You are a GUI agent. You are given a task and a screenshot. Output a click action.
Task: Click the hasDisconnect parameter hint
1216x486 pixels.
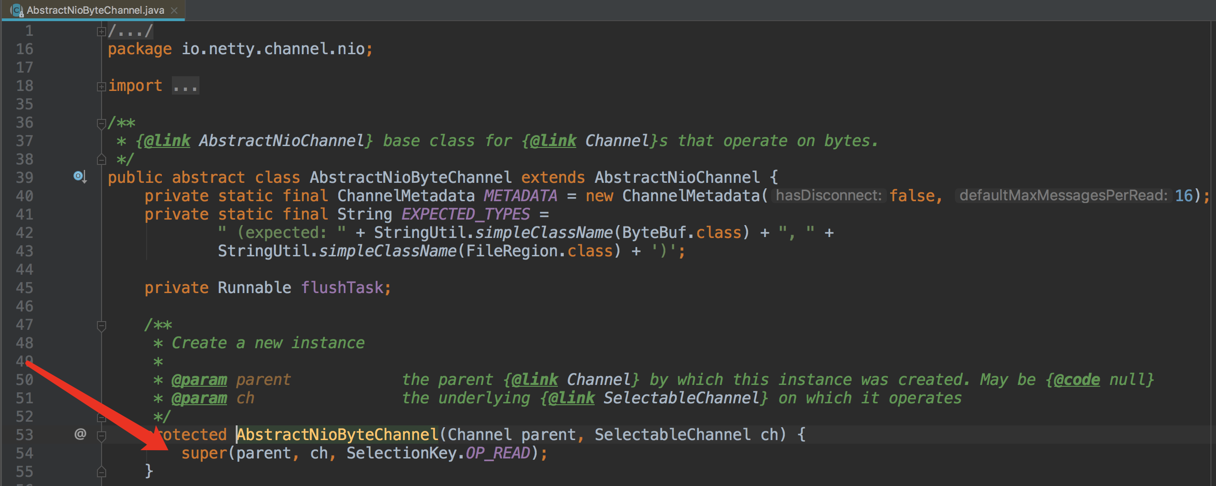pyautogui.click(x=829, y=195)
